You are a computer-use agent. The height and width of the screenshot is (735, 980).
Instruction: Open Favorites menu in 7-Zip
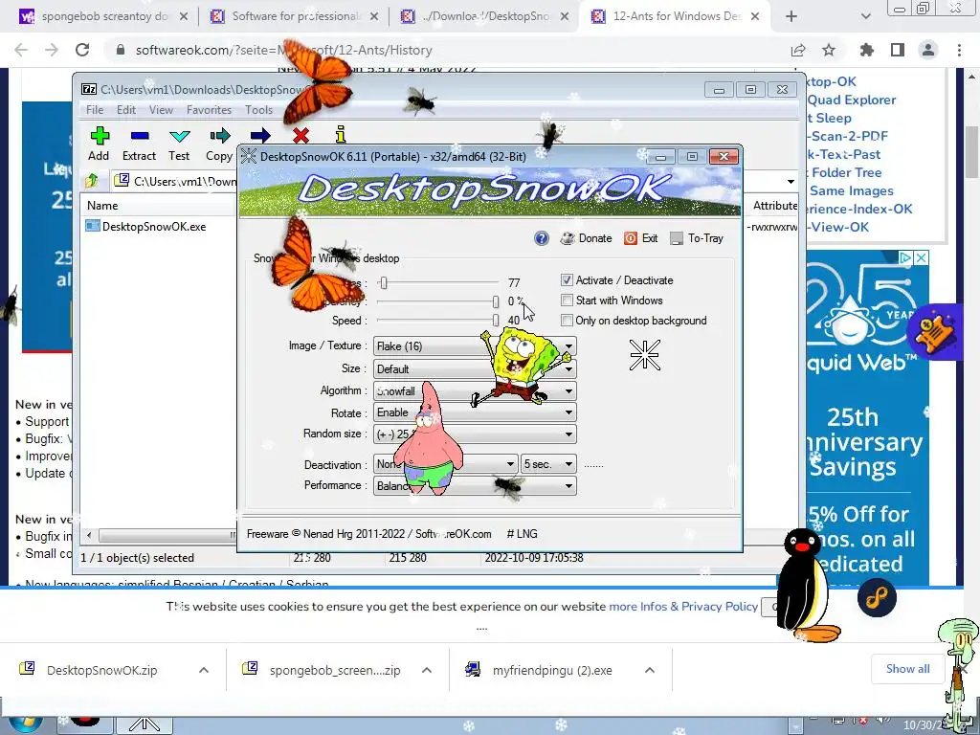tap(209, 110)
